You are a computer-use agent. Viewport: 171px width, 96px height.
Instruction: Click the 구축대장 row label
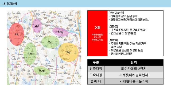(96, 75)
